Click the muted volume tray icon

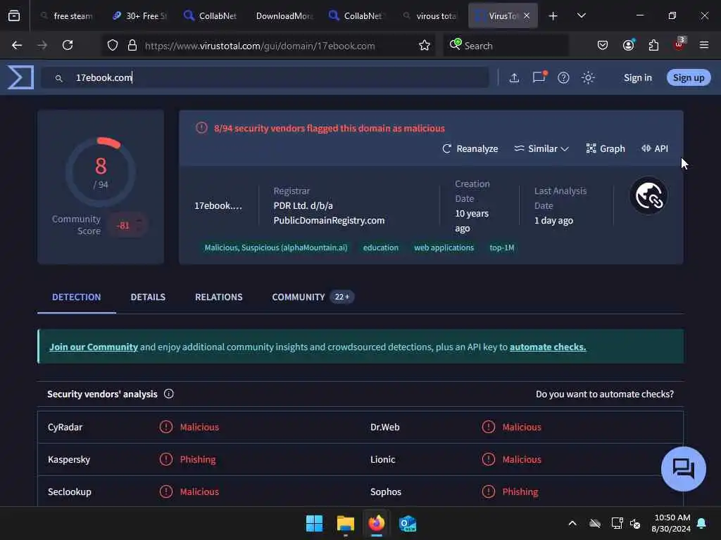635,523
